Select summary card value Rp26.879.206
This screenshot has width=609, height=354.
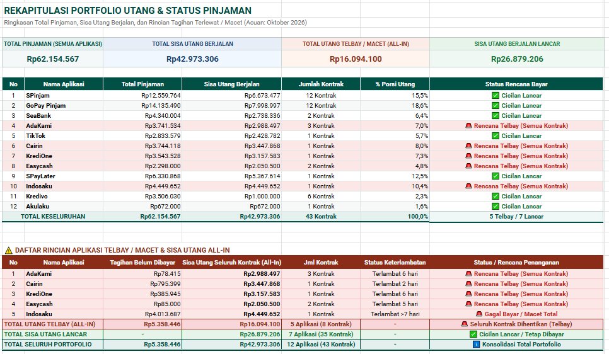[517, 59]
